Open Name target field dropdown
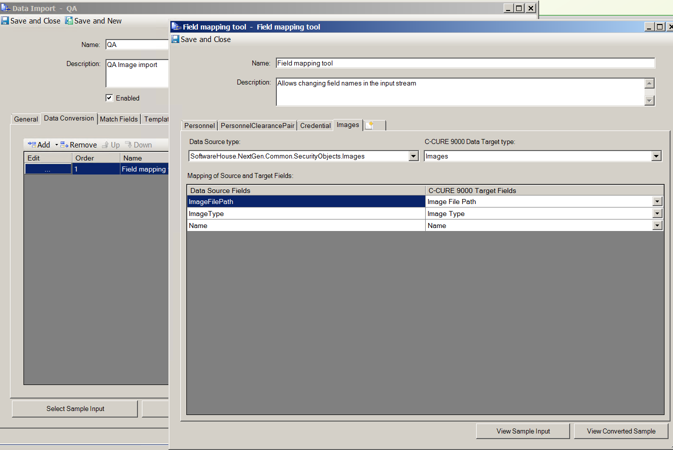 pyautogui.click(x=658, y=225)
